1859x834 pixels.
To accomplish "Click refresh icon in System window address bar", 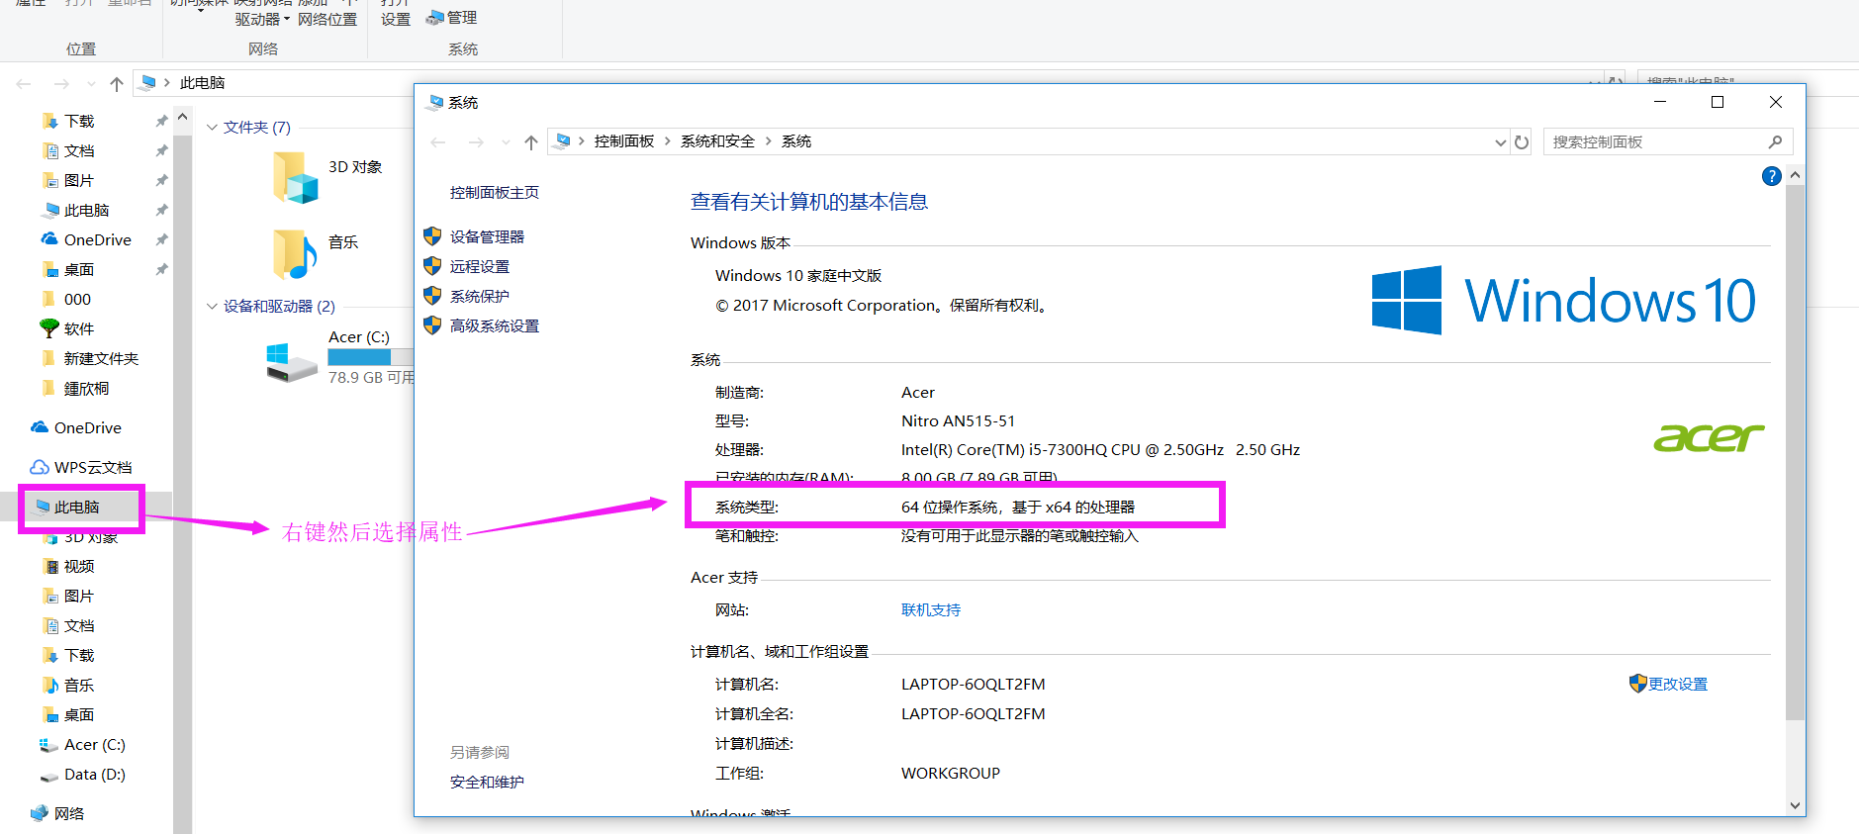I will click(1522, 141).
